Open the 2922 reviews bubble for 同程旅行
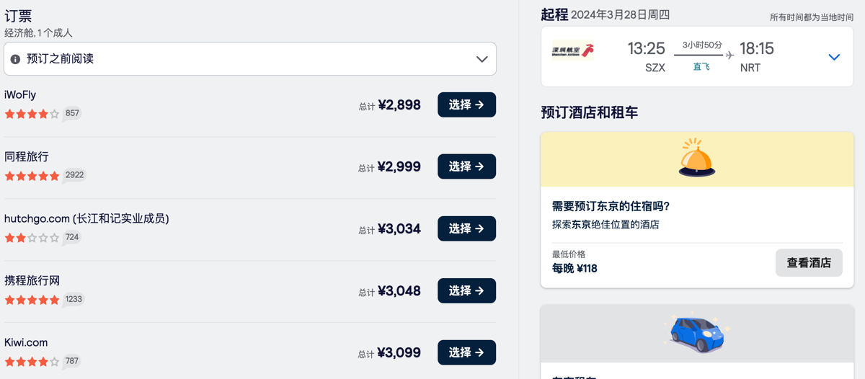865x379 pixels. point(74,176)
